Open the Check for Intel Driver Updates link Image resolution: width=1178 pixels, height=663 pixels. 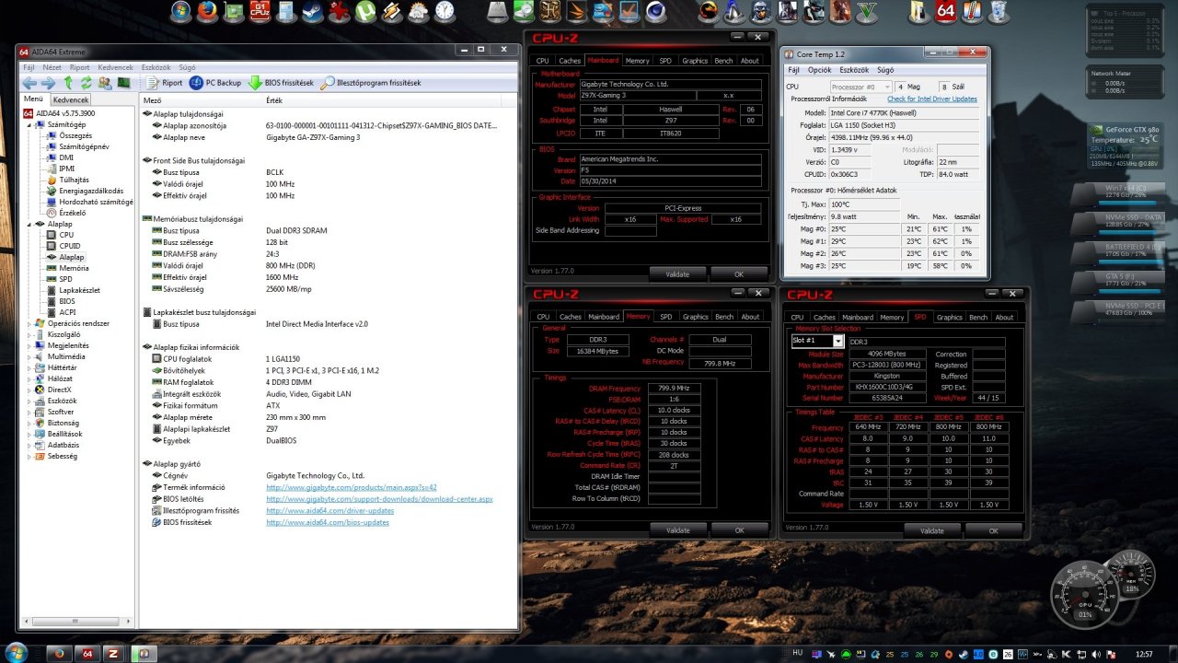tap(931, 99)
